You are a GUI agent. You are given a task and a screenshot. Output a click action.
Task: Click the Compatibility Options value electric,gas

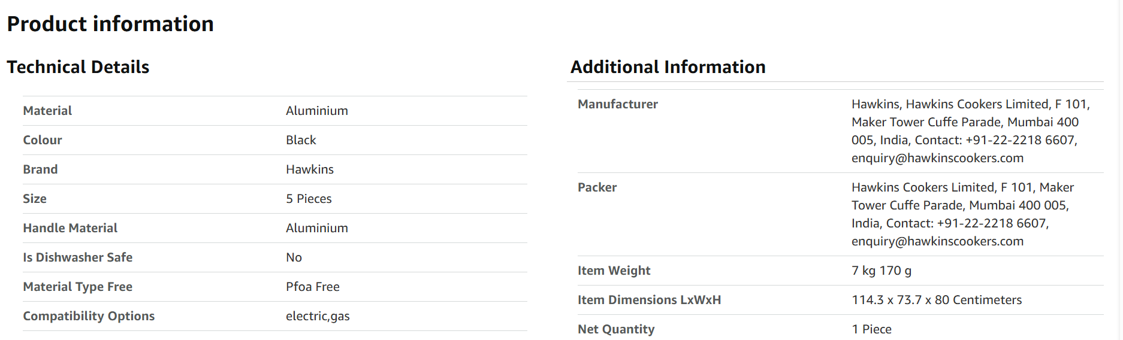(318, 316)
